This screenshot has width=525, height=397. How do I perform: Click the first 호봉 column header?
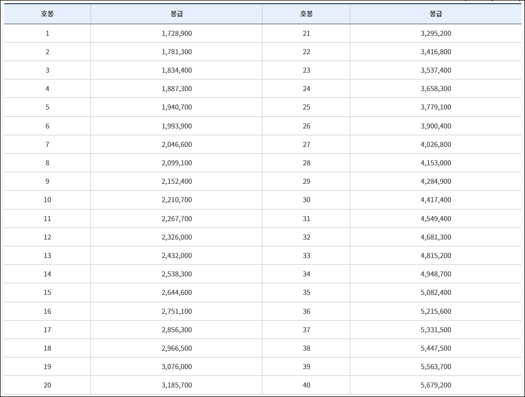pos(47,14)
